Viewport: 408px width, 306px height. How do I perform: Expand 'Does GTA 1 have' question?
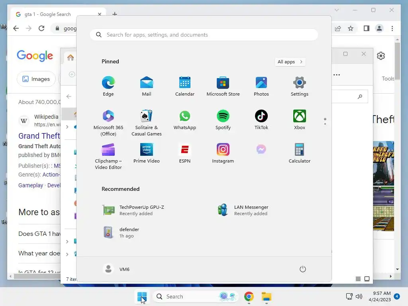tap(39, 233)
